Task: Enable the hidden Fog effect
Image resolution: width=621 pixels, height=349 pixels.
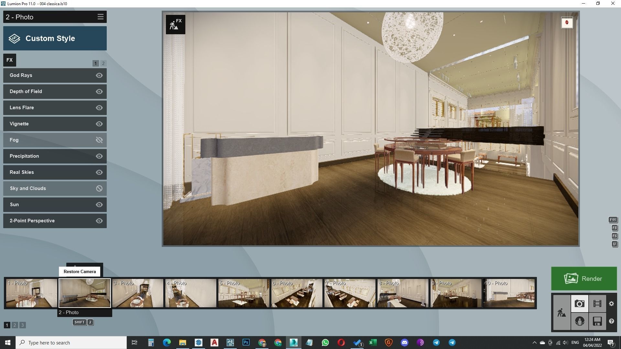Action: click(x=99, y=140)
